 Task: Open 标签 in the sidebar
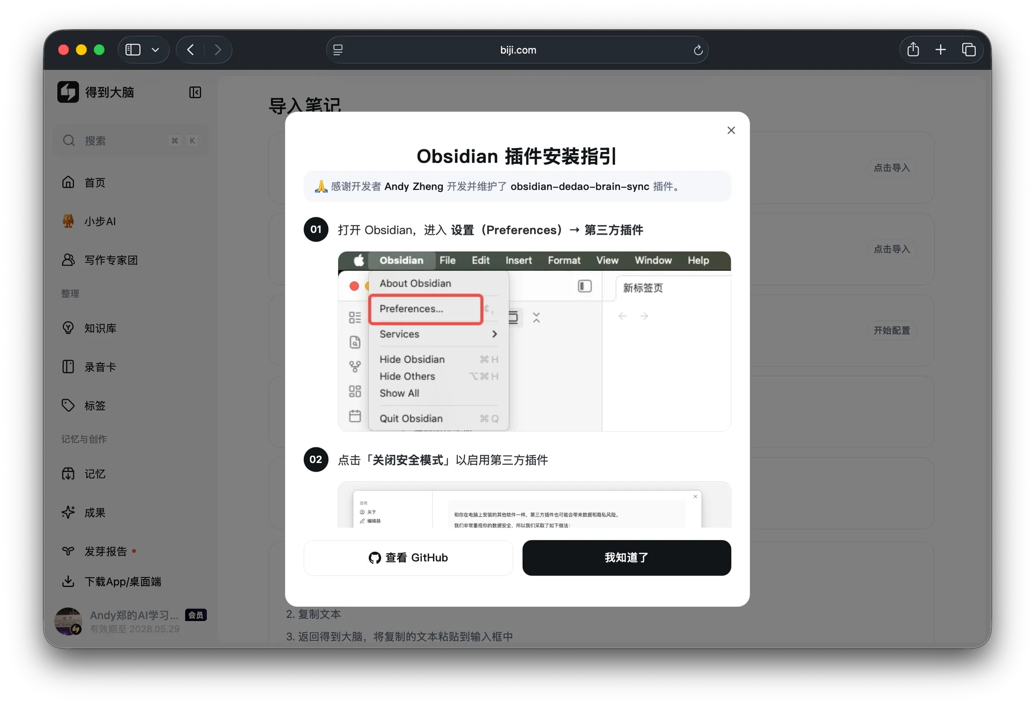pos(130,405)
